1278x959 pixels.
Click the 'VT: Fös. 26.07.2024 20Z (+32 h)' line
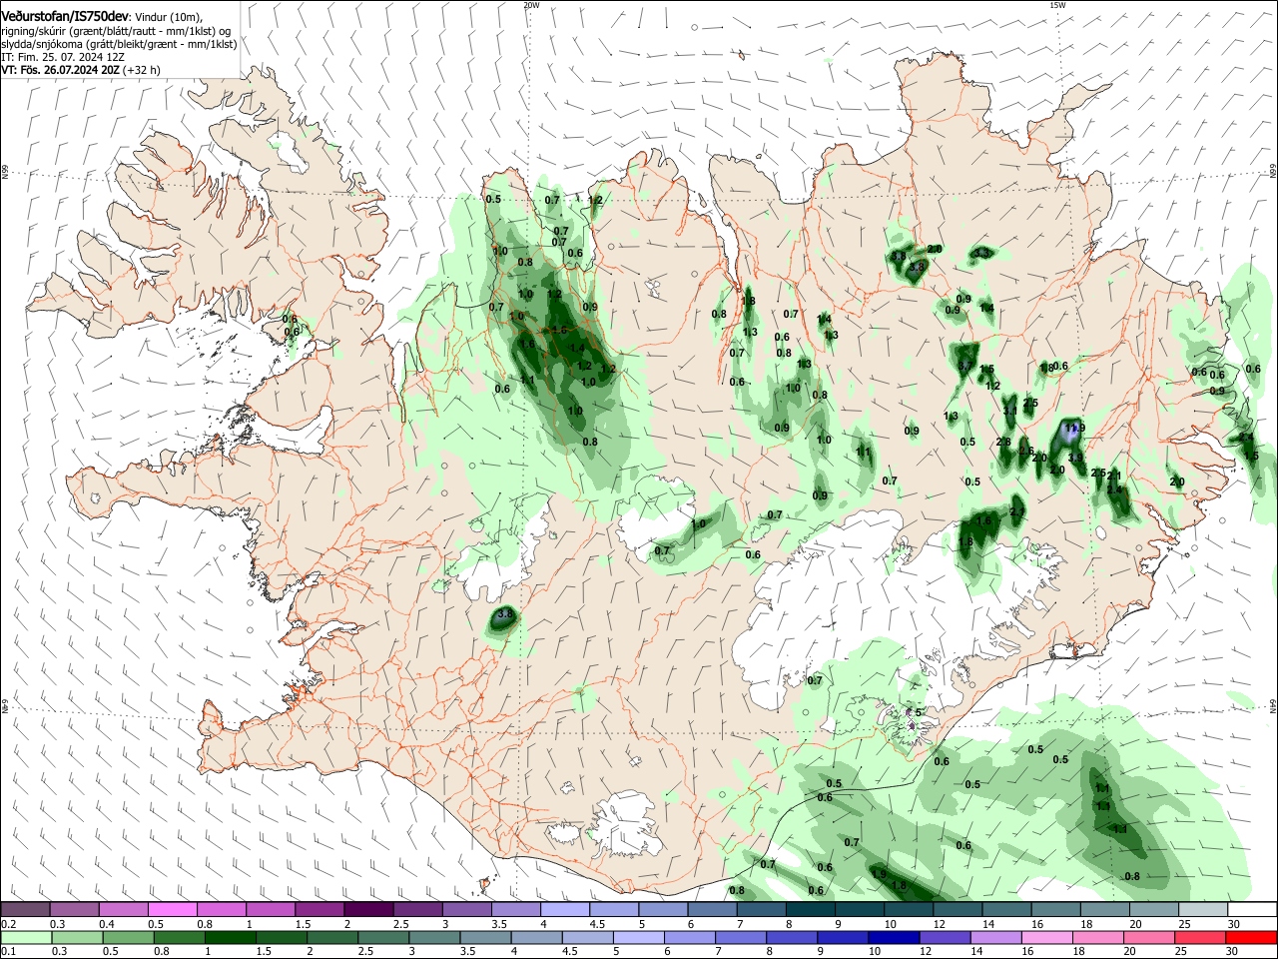click(x=81, y=70)
